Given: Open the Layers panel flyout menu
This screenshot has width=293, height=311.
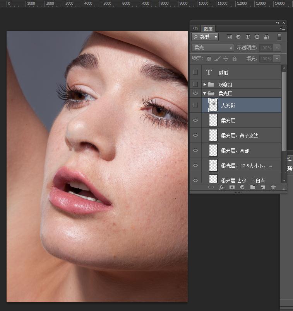Looking at the screenshot, I should tap(283, 29).
